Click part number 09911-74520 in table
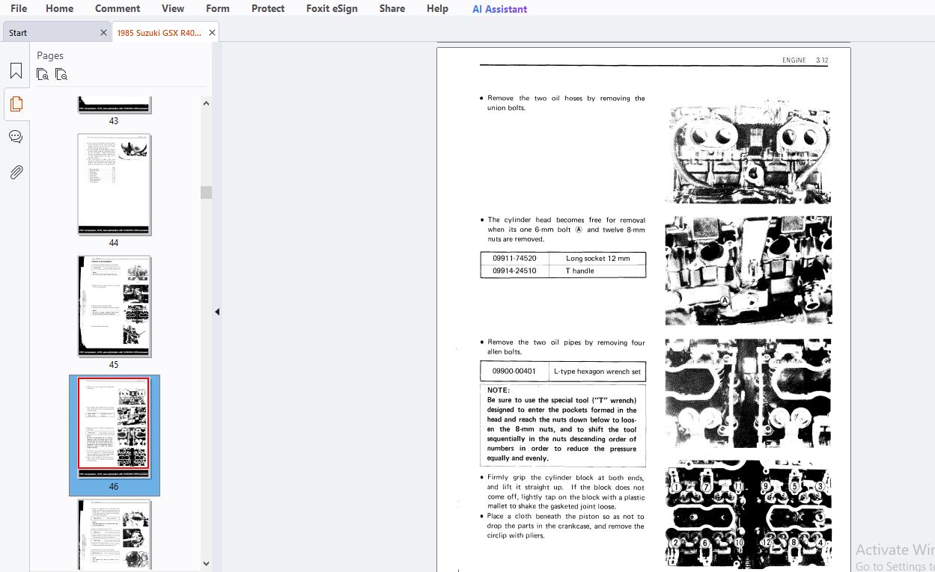935x572 pixels. pyautogui.click(x=514, y=258)
